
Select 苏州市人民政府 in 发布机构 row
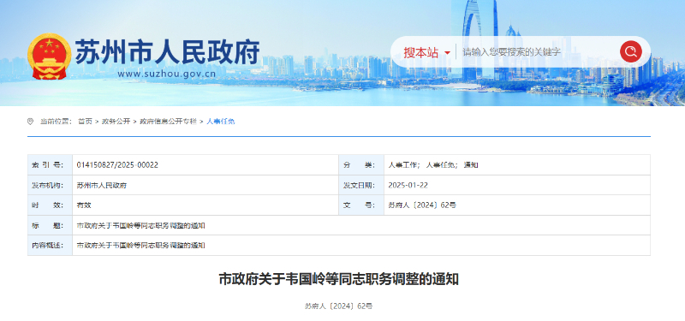click(102, 185)
